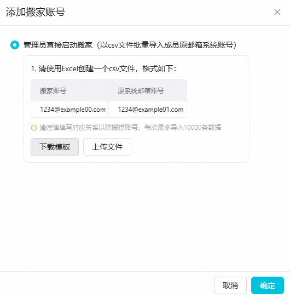Cancel the dialog with 取消
The image size is (290, 298).
pos(230,285)
